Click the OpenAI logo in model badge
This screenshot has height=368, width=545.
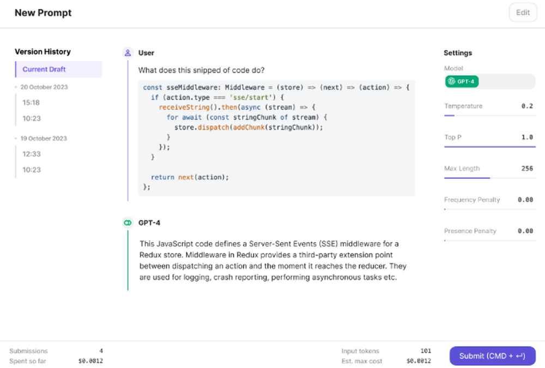coord(451,81)
